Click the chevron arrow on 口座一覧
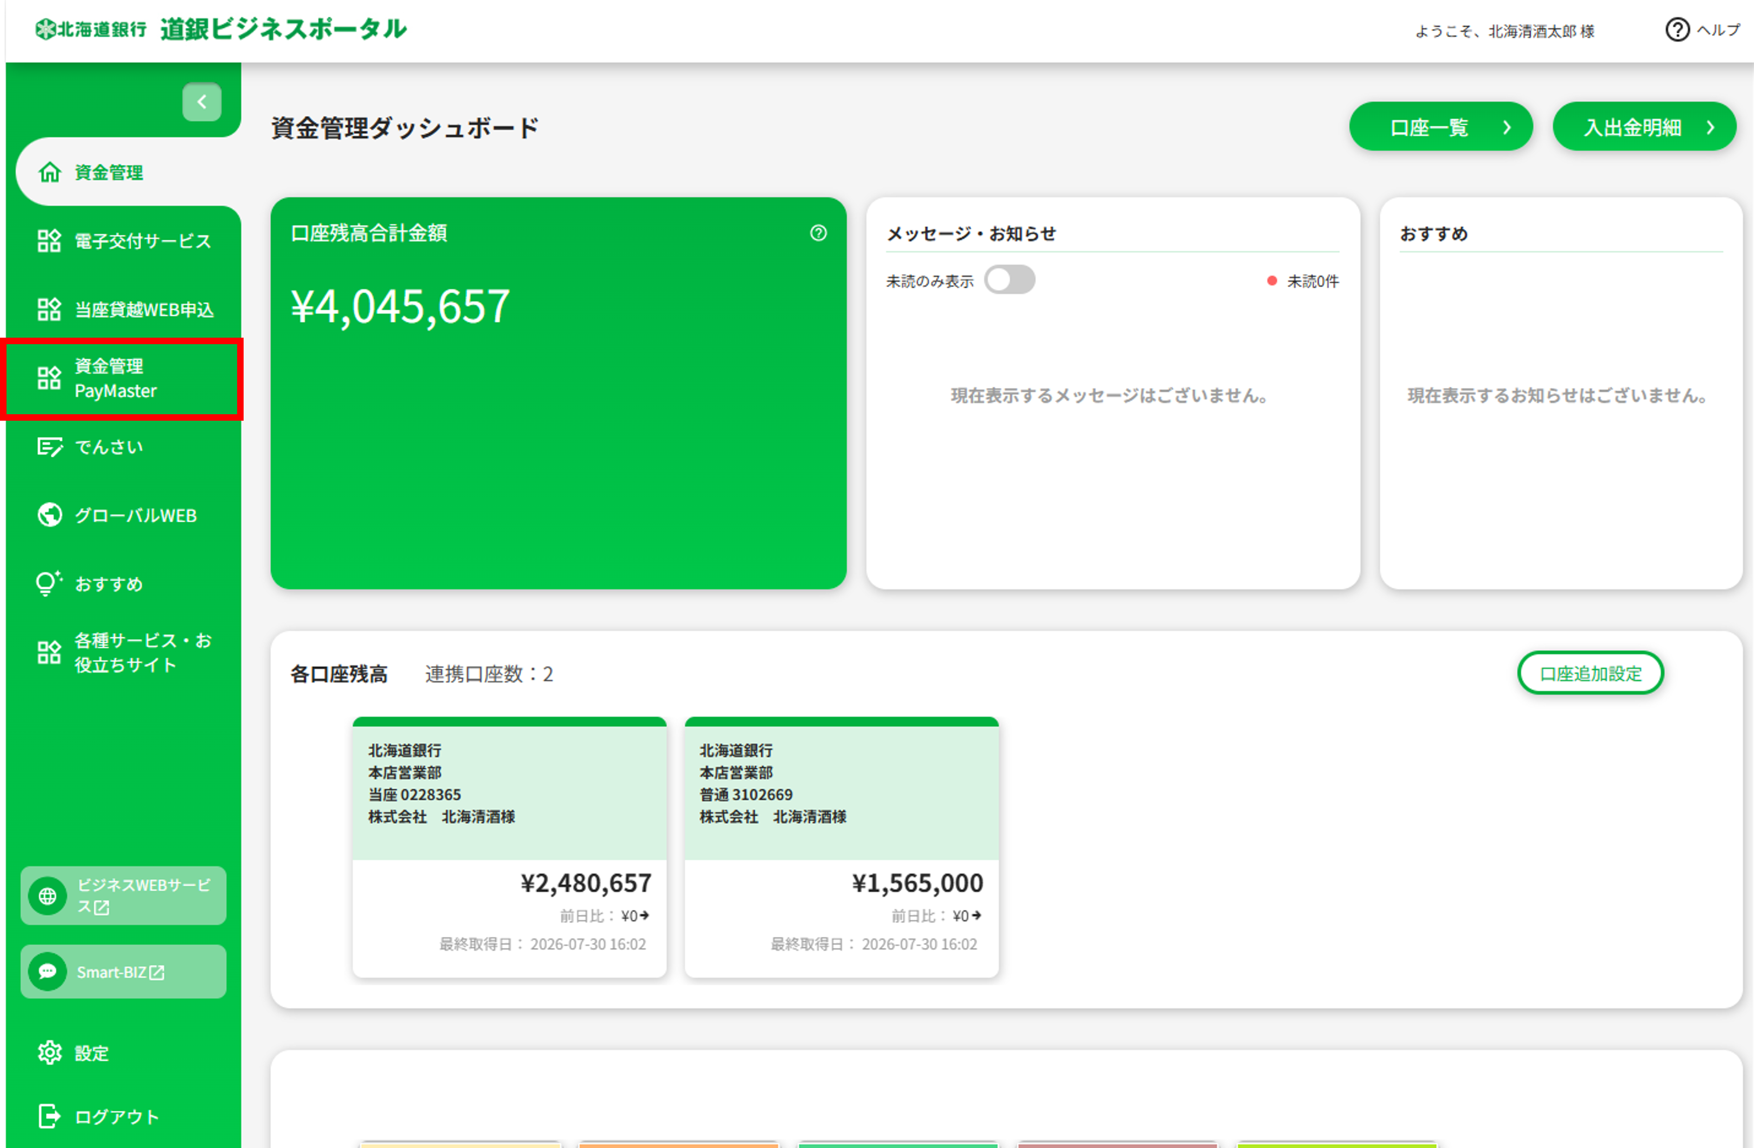This screenshot has width=1754, height=1148. click(1507, 127)
